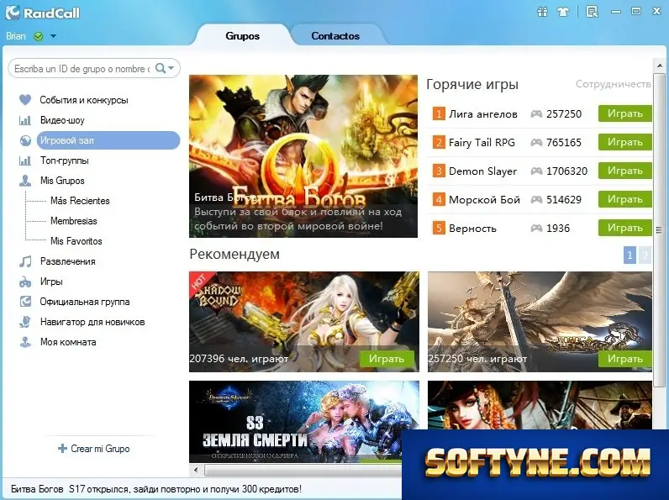Click the globe icon beside Игровой зал

pyautogui.click(x=25, y=140)
